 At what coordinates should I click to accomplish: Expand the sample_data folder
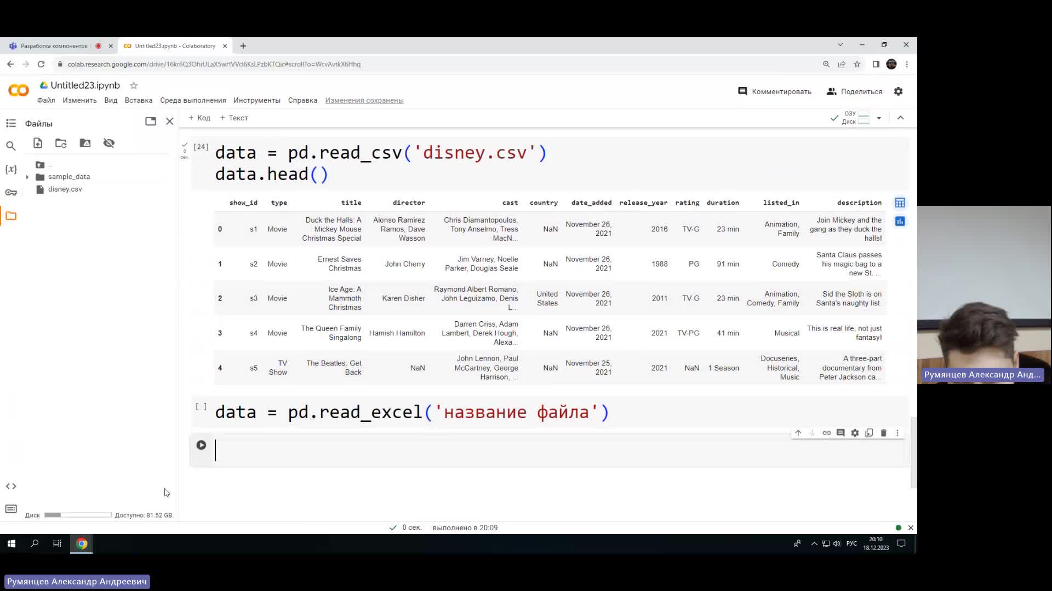coord(27,177)
